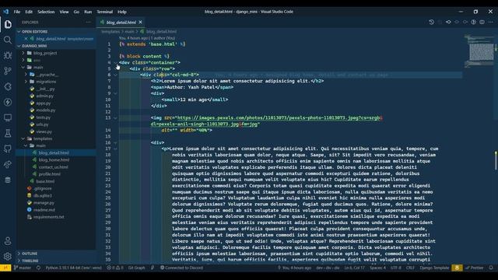Open the Live Share icon

8,164
